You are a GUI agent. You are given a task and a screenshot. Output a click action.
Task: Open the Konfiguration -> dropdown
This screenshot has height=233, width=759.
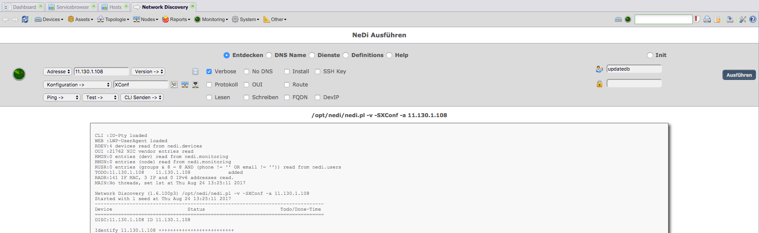click(77, 85)
